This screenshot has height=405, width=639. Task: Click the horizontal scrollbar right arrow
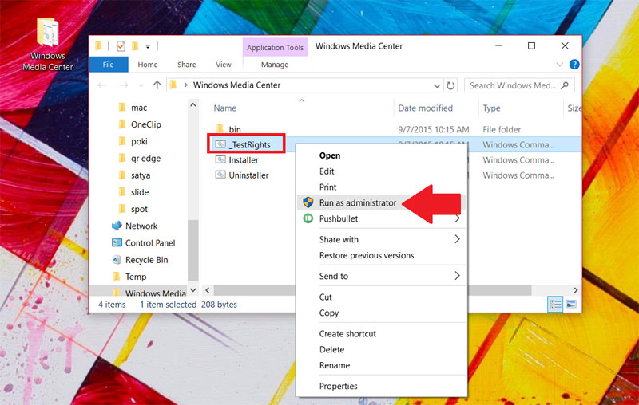[x=575, y=290]
